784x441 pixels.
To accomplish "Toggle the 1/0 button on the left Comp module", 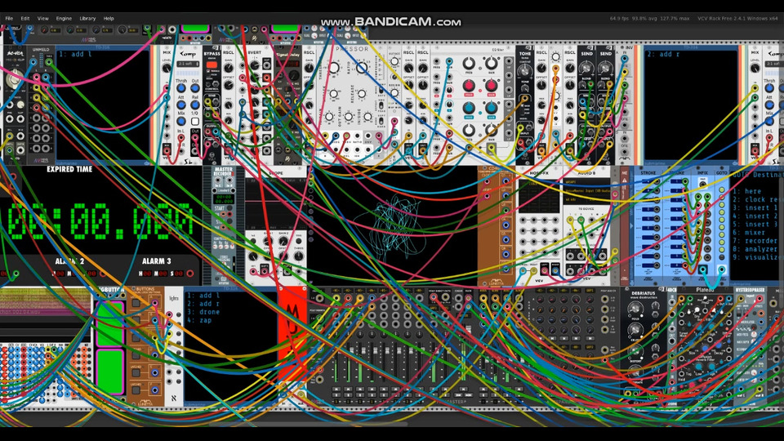I will click(195, 122).
